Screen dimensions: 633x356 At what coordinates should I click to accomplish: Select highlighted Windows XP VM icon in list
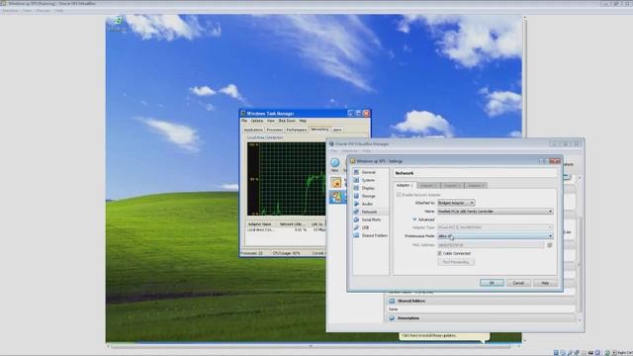336,197
